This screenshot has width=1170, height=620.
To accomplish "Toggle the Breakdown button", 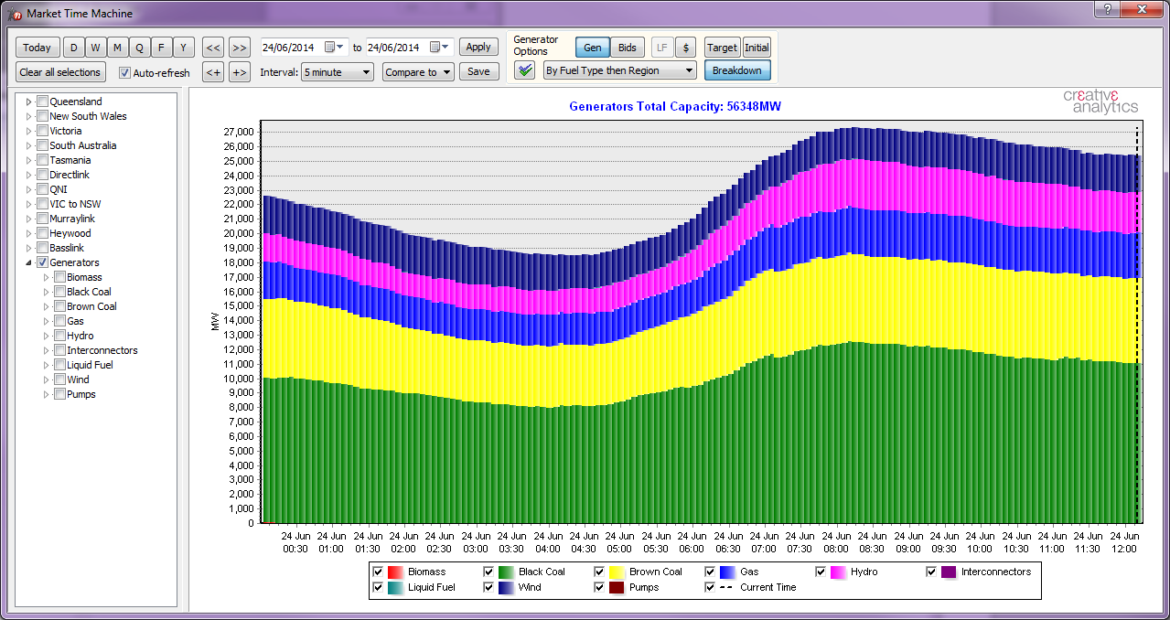I will pos(737,70).
